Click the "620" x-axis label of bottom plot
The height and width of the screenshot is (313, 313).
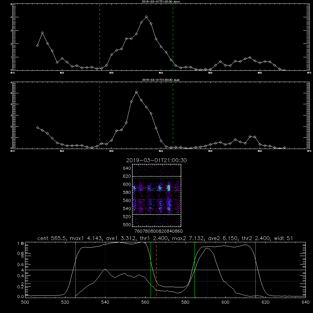click(x=265, y=302)
